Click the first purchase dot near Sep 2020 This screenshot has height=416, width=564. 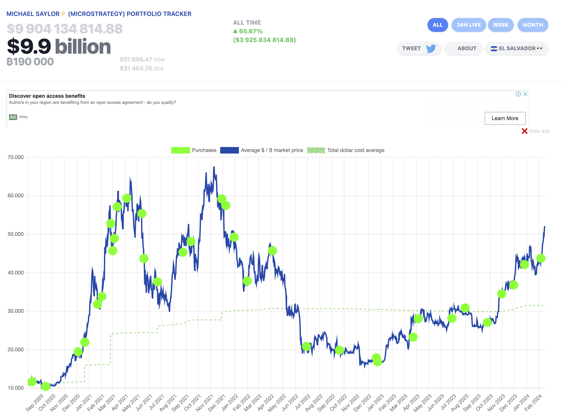pyautogui.click(x=32, y=382)
